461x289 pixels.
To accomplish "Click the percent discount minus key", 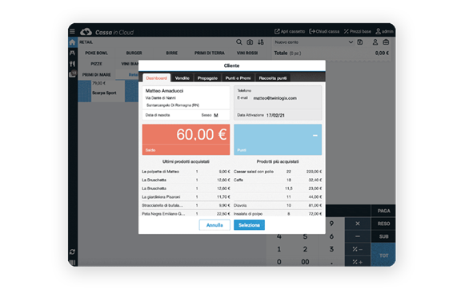I will 358,249.
